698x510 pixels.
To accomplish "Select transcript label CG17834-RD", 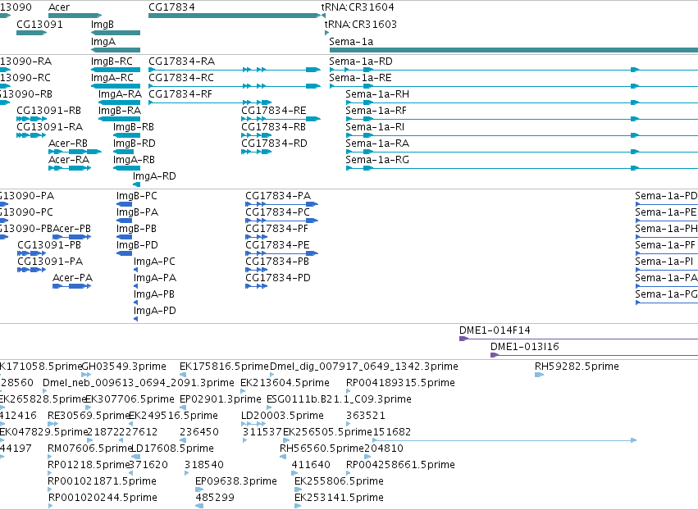I will [274, 143].
